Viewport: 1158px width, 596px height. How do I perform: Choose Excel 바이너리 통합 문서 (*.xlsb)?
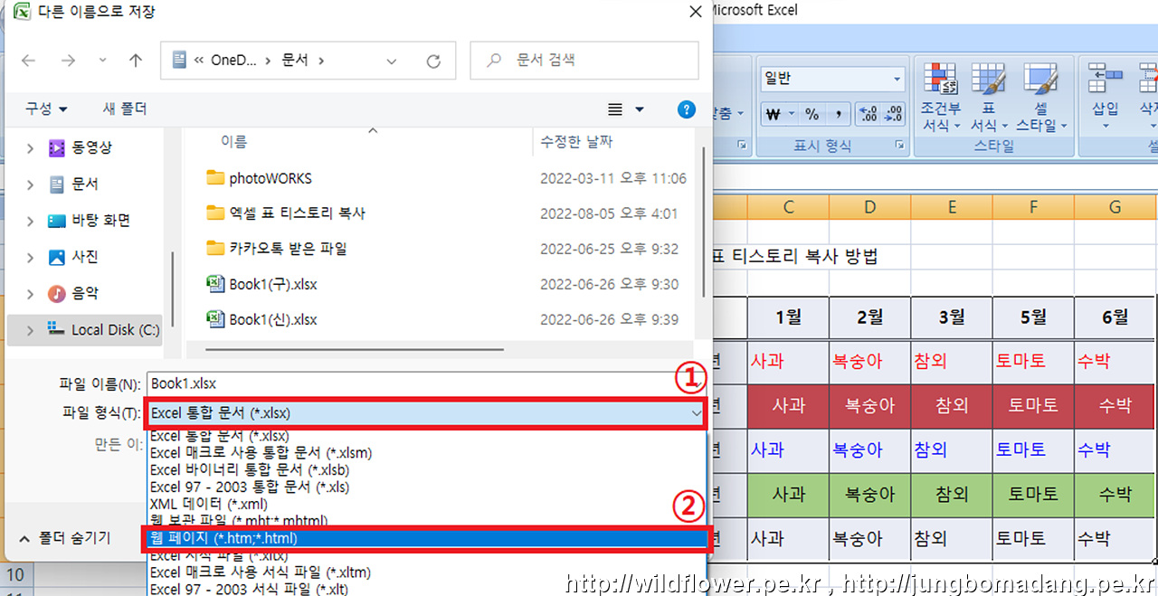coord(249,469)
